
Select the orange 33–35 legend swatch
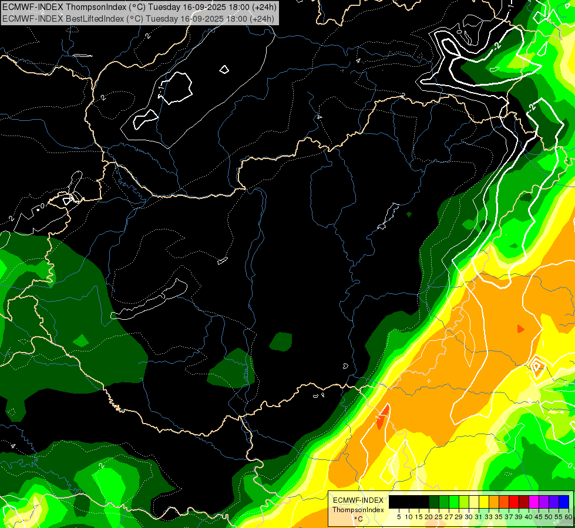(x=494, y=502)
